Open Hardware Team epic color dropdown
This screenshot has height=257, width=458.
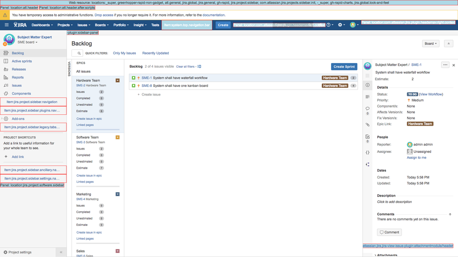click(117, 80)
